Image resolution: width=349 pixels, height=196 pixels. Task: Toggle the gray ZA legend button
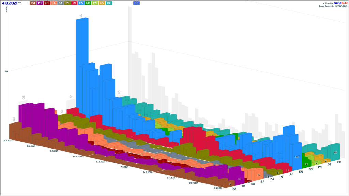tap(60, 3)
